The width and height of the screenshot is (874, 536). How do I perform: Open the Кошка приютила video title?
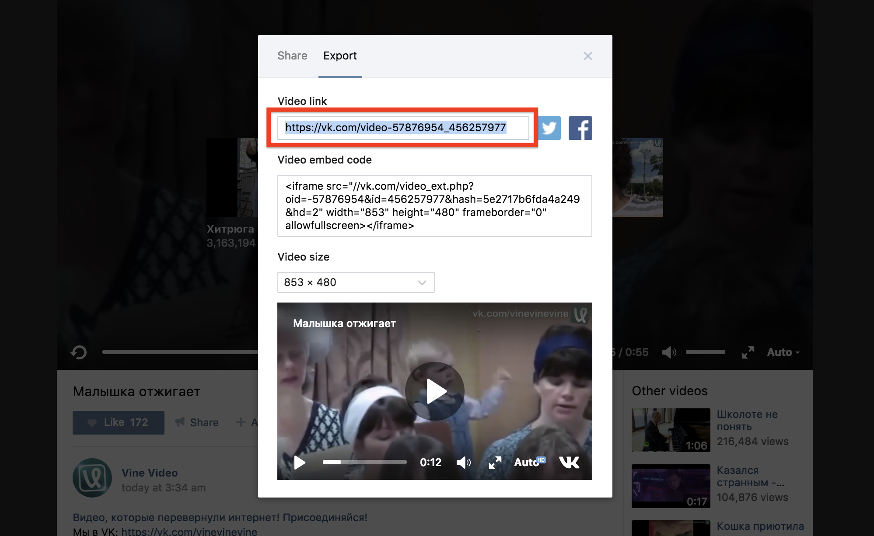(760, 526)
